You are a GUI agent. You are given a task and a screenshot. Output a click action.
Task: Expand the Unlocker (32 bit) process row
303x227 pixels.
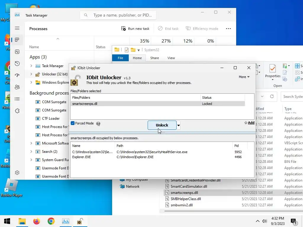pos(31,74)
